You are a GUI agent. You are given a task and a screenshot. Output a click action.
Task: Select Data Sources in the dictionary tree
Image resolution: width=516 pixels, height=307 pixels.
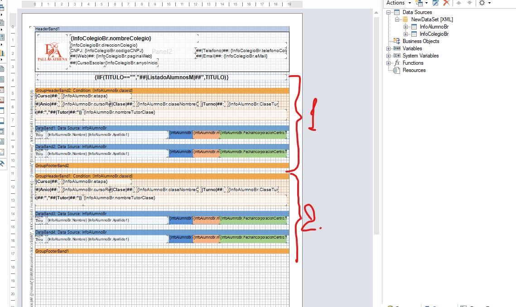point(417,12)
